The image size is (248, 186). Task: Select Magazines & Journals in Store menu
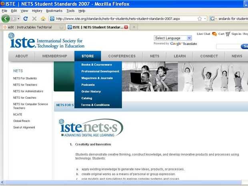[97, 78]
